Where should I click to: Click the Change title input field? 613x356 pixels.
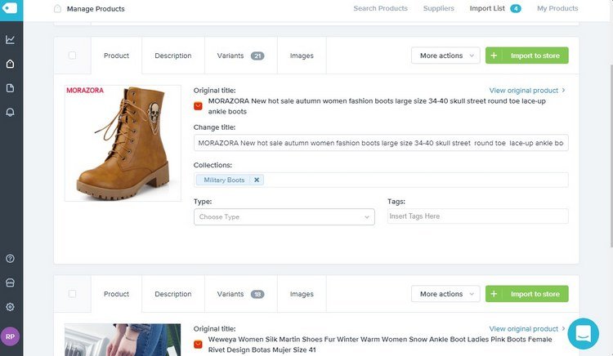pyautogui.click(x=381, y=143)
